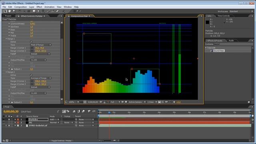Select the Brush tool
The height and width of the screenshot is (144, 256).
pos(48,11)
